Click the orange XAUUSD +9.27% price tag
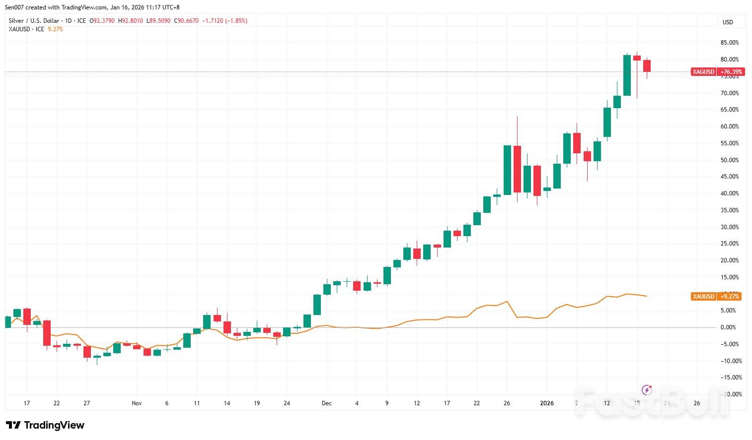This screenshot has height=440, width=752. click(x=716, y=297)
